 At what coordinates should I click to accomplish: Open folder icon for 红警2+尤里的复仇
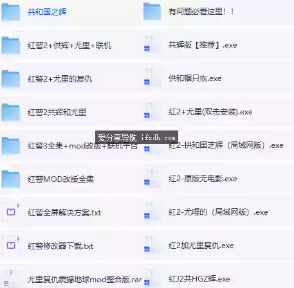pyautogui.click(x=11, y=79)
